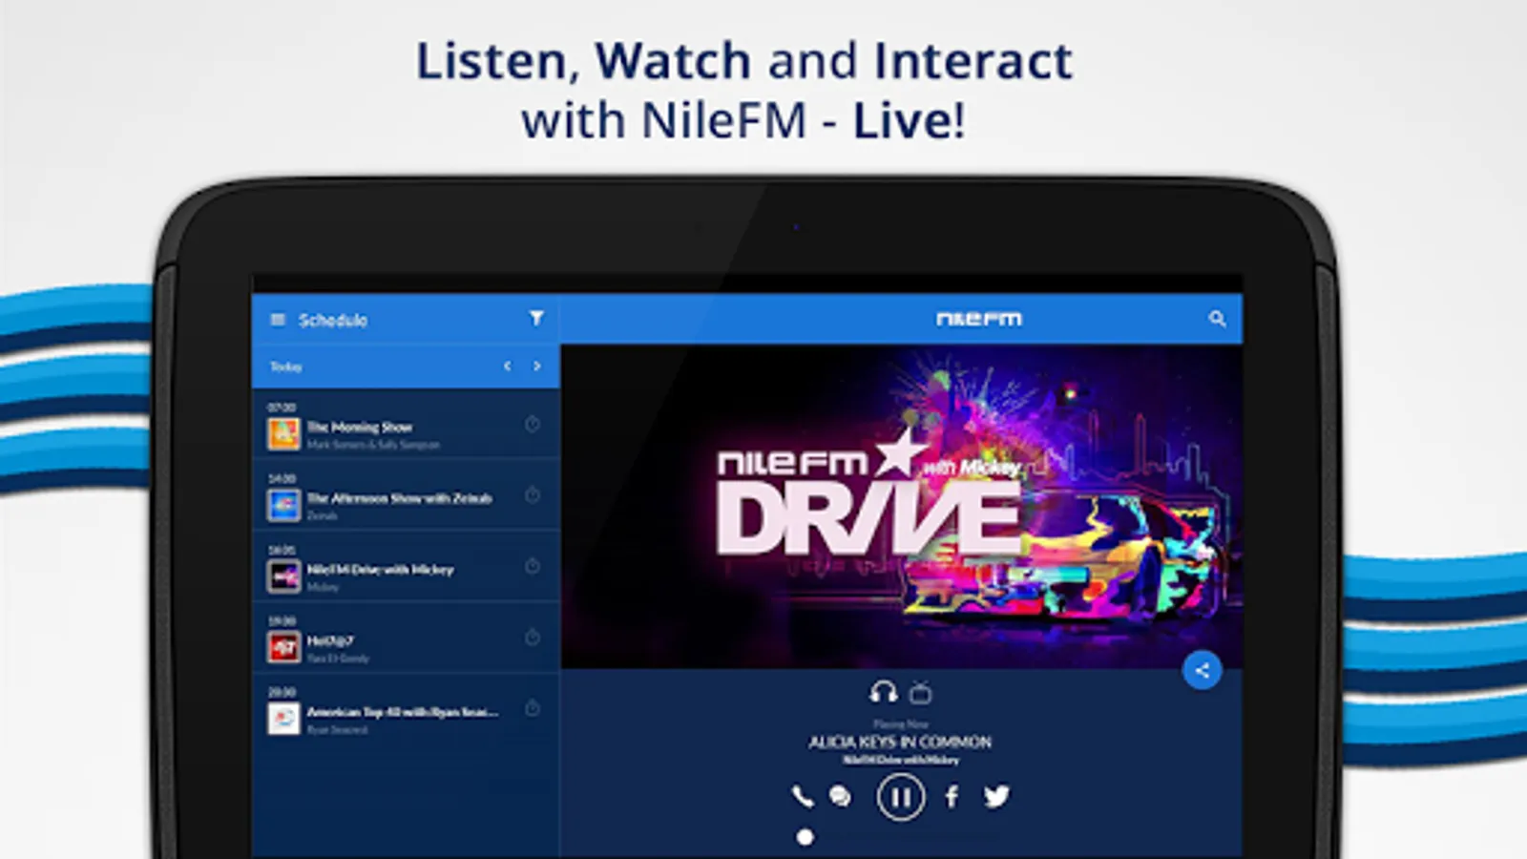Pause the live stream

click(x=900, y=797)
